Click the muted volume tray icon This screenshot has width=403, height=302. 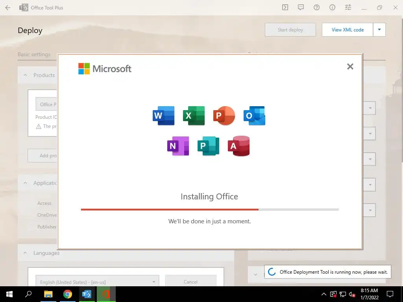coord(352,294)
